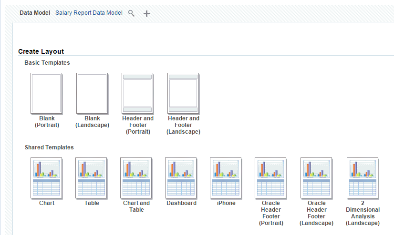
Task: Click the Oracle Header Footer (Portrait) label
Action: [x=271, y=213]
